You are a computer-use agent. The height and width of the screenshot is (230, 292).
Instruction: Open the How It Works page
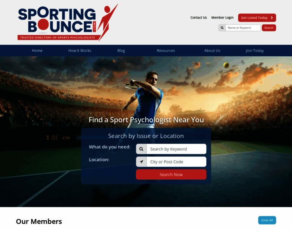pyautogui.click(x=80, y=51)
